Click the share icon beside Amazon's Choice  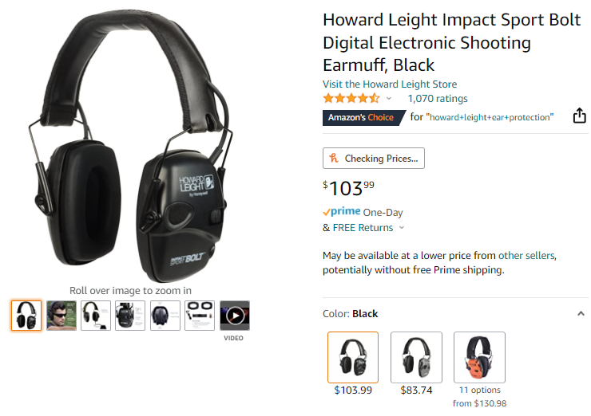coord(579,116)
